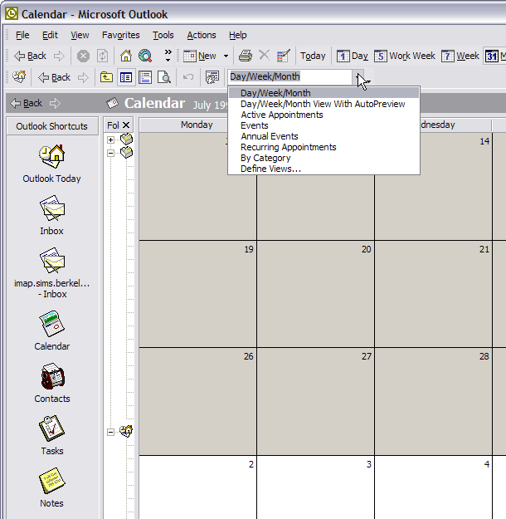Collapse the second folder tree node
Image resolution: width=506 pixels, height=519 pixels.
tap(111, 153)
